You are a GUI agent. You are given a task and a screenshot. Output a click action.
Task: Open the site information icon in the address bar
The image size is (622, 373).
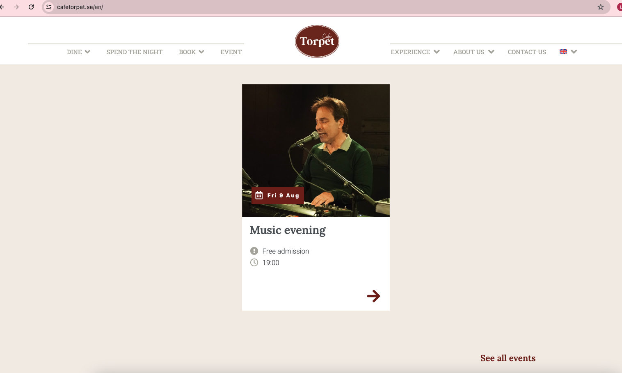(49, 7)
